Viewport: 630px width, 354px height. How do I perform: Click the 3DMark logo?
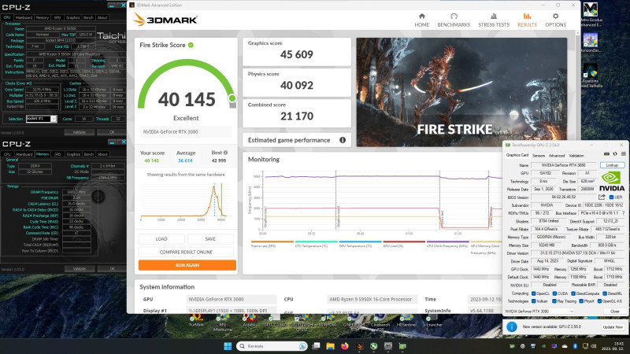pyautogui.click(x=165, y=19)
